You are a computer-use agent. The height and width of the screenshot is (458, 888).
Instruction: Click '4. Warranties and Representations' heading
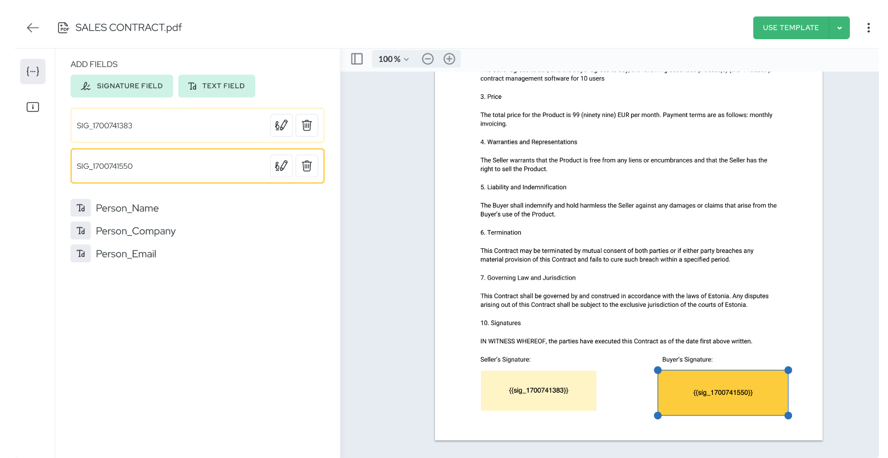[529, 142]
